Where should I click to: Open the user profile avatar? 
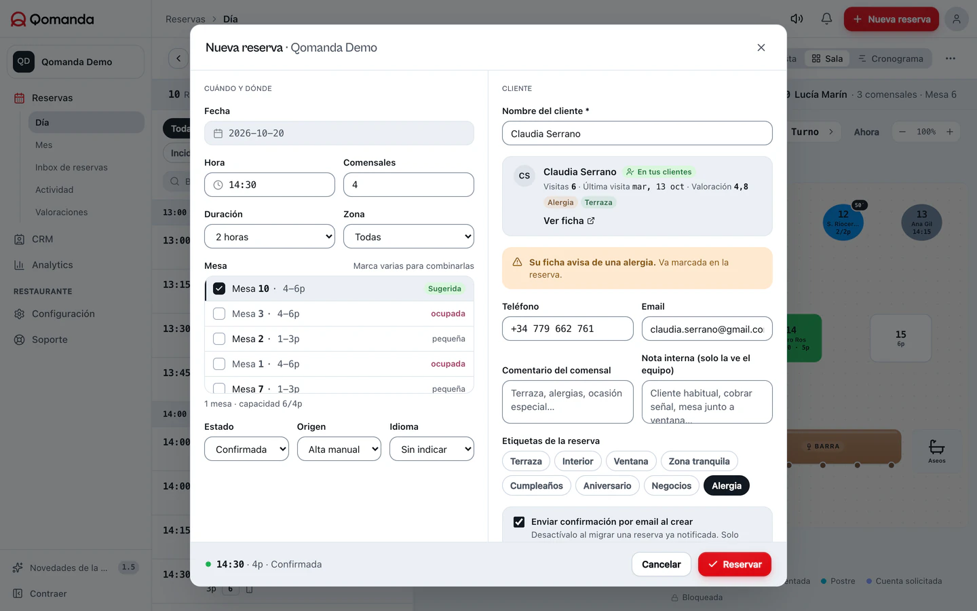point(956,19)
